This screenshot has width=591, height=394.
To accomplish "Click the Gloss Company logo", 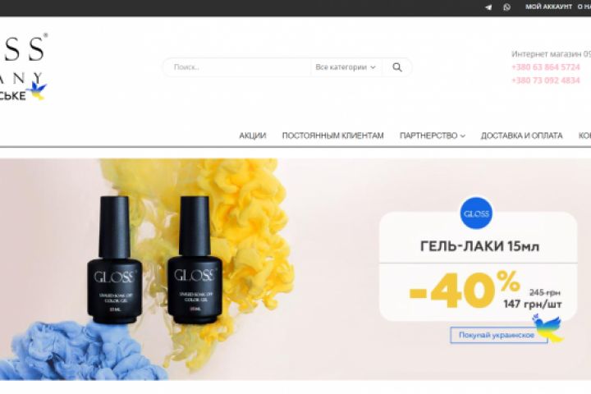I will pos(23,66).
